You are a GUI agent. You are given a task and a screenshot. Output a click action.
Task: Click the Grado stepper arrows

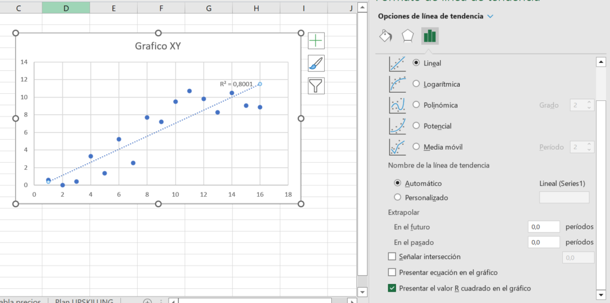point(589,105)
